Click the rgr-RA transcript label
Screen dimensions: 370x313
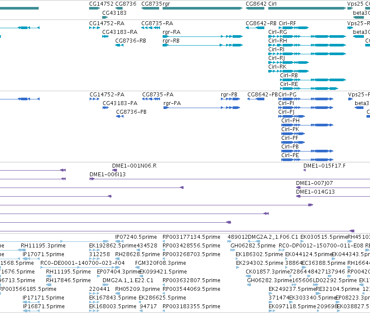(172, 32)
